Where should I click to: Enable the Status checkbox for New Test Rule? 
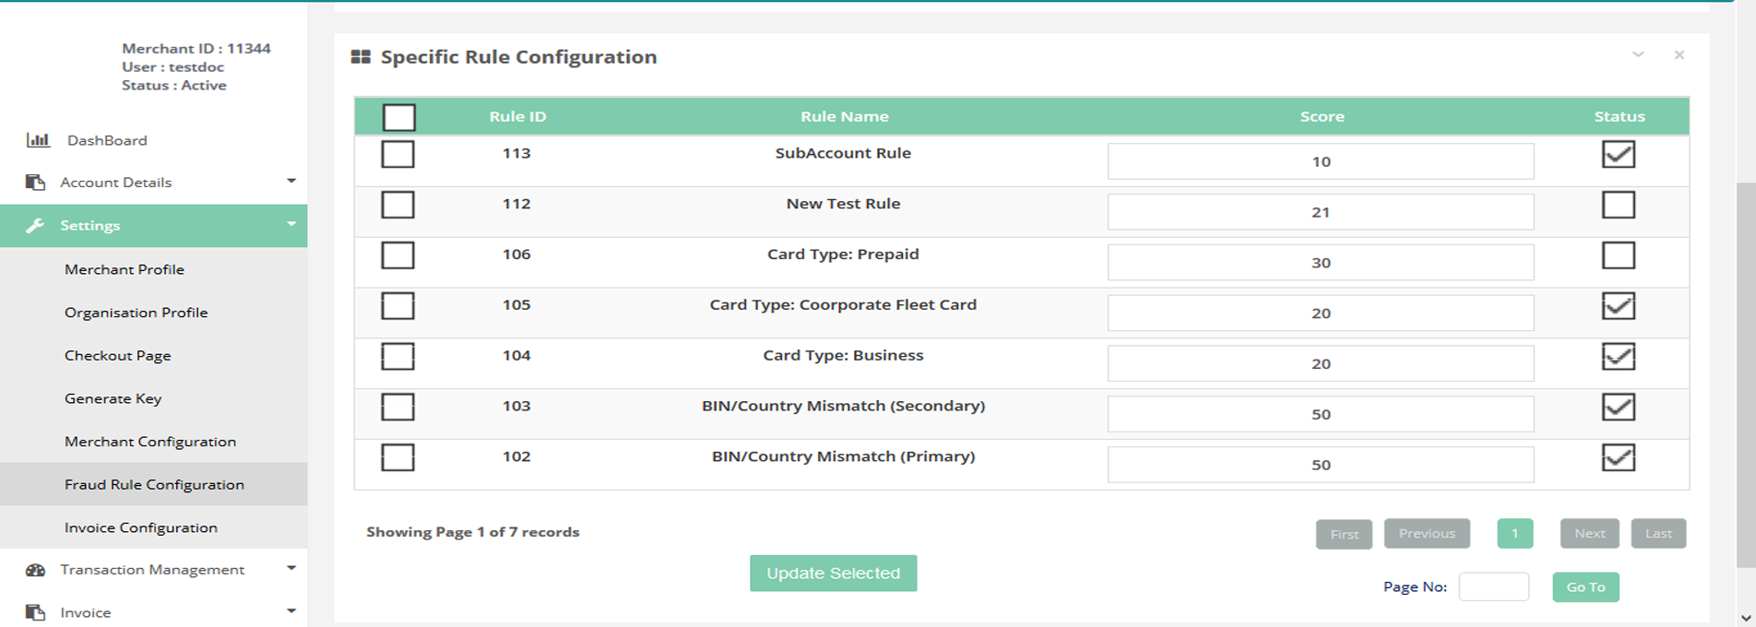[x=1619, y=205]
